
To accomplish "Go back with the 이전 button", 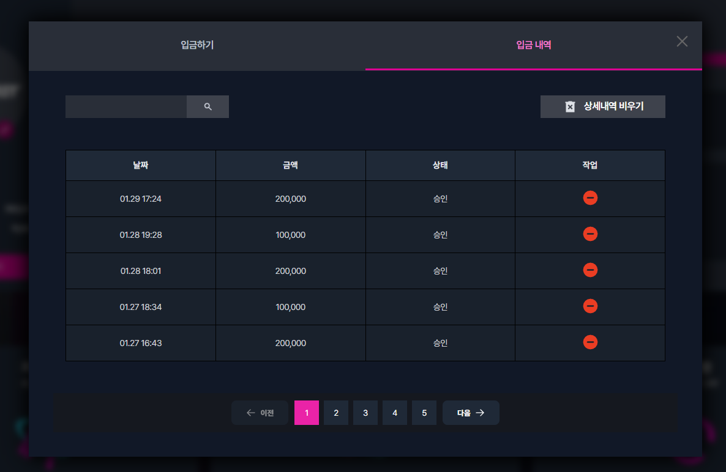I will click(x=260, y=413).
